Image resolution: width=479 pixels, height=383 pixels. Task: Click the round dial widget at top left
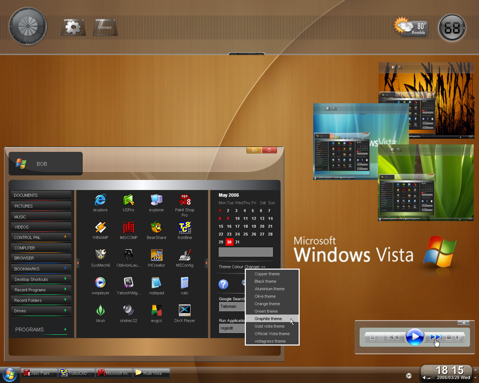(28, 27)
